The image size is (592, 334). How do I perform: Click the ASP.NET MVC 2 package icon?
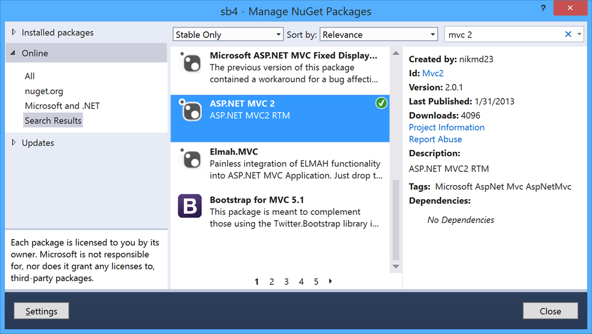pos(190,111)
